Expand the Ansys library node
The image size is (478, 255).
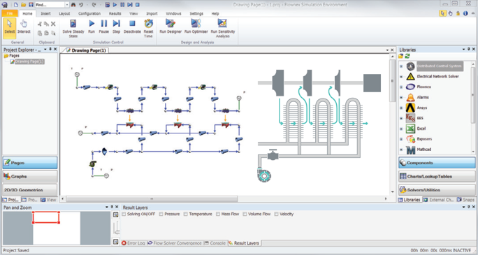tap(401, 108)
